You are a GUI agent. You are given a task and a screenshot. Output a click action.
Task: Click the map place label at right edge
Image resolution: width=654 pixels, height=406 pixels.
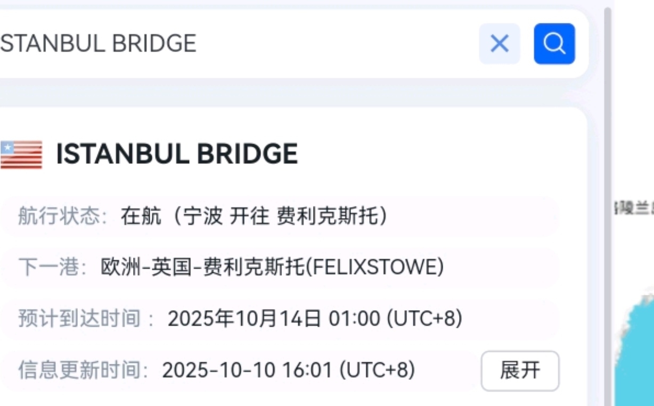(x=635, y=209)
